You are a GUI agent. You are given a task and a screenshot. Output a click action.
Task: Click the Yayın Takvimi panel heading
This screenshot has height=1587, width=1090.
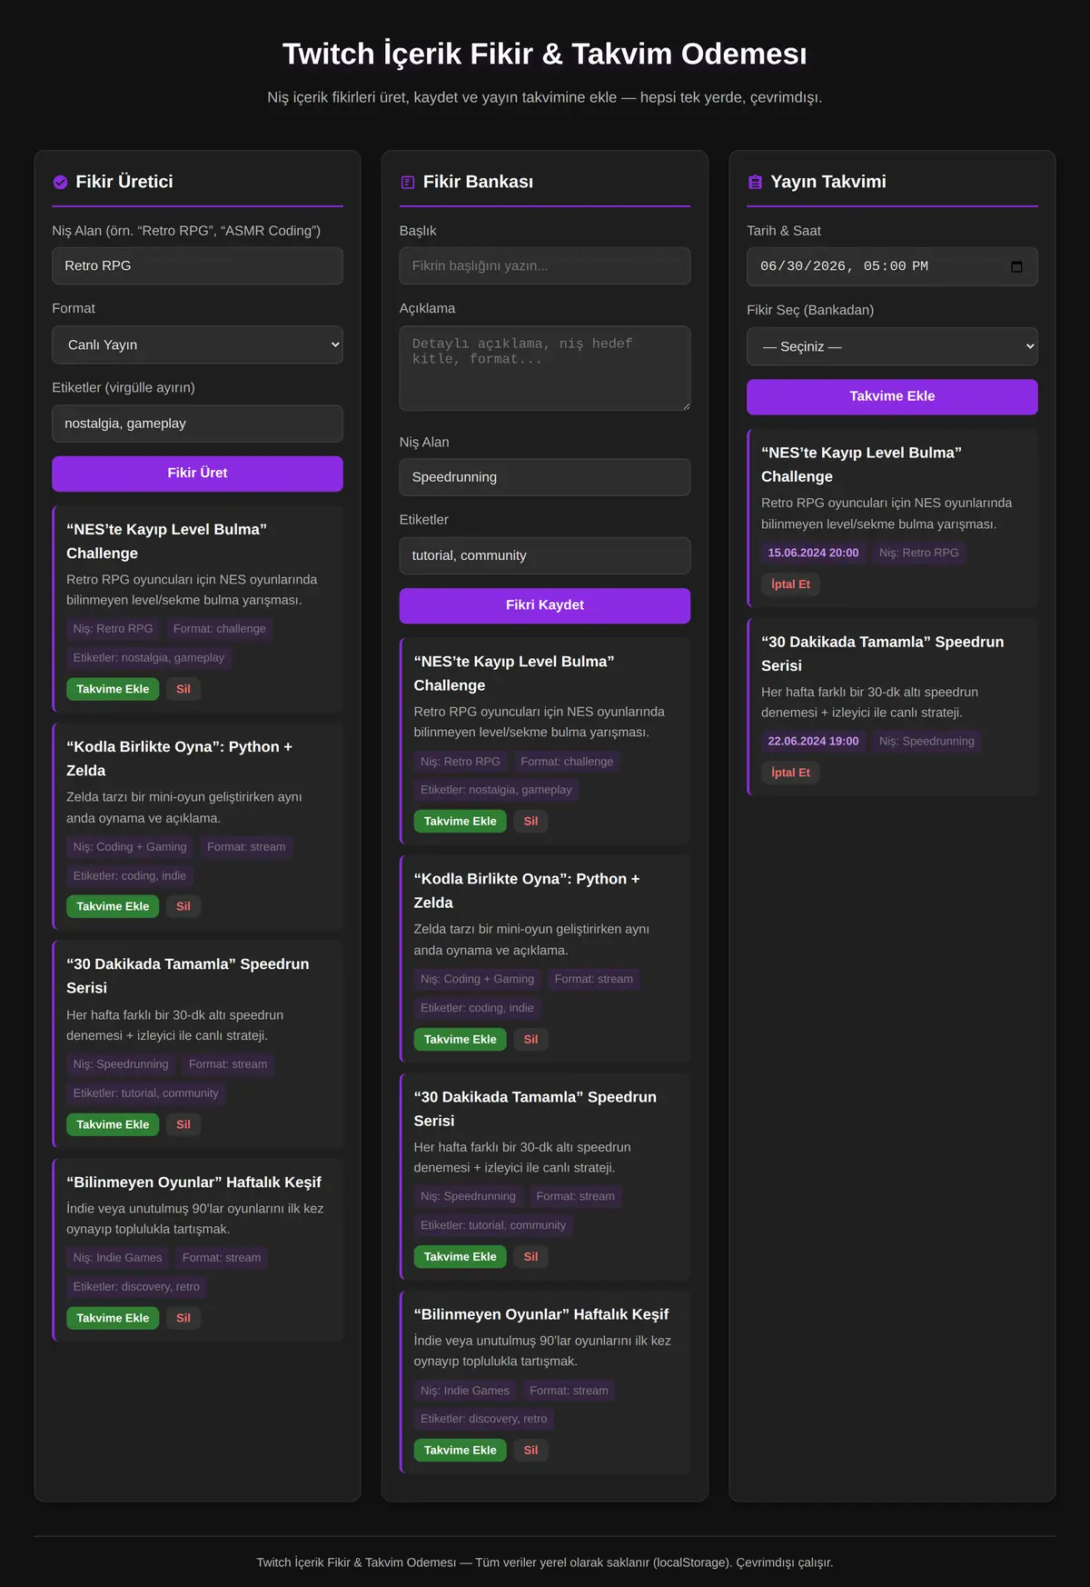tap(828, 182)
